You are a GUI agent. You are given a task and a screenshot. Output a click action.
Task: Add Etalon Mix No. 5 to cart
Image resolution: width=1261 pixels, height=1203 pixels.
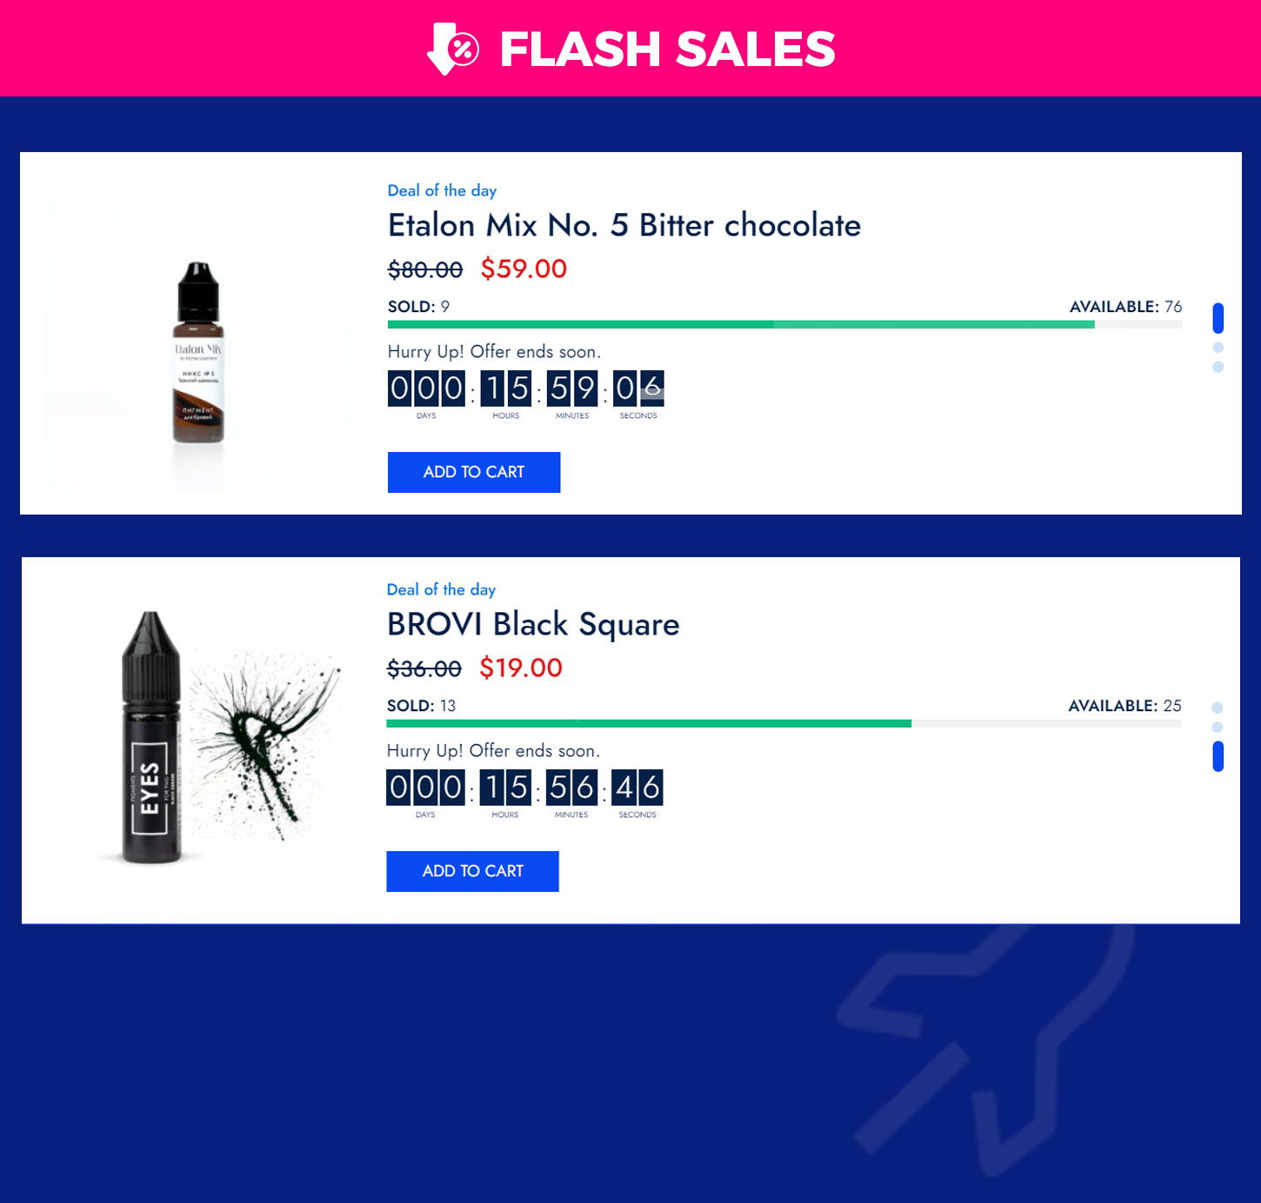click(x=474, y=472)
